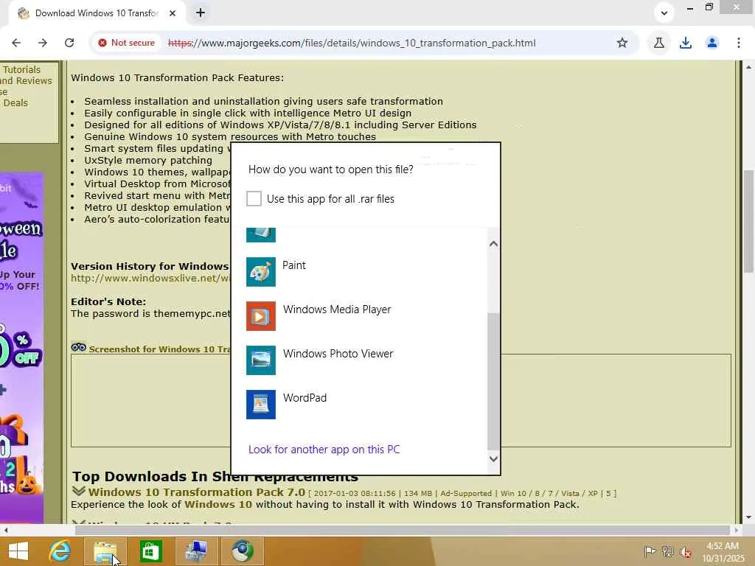Open tab search dropdown chevron

[x=664, y=13]
